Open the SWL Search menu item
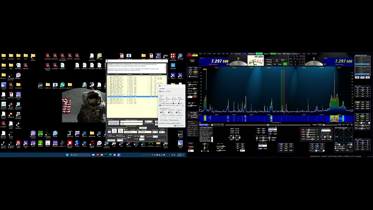The image size is (373, 210). 286,54
